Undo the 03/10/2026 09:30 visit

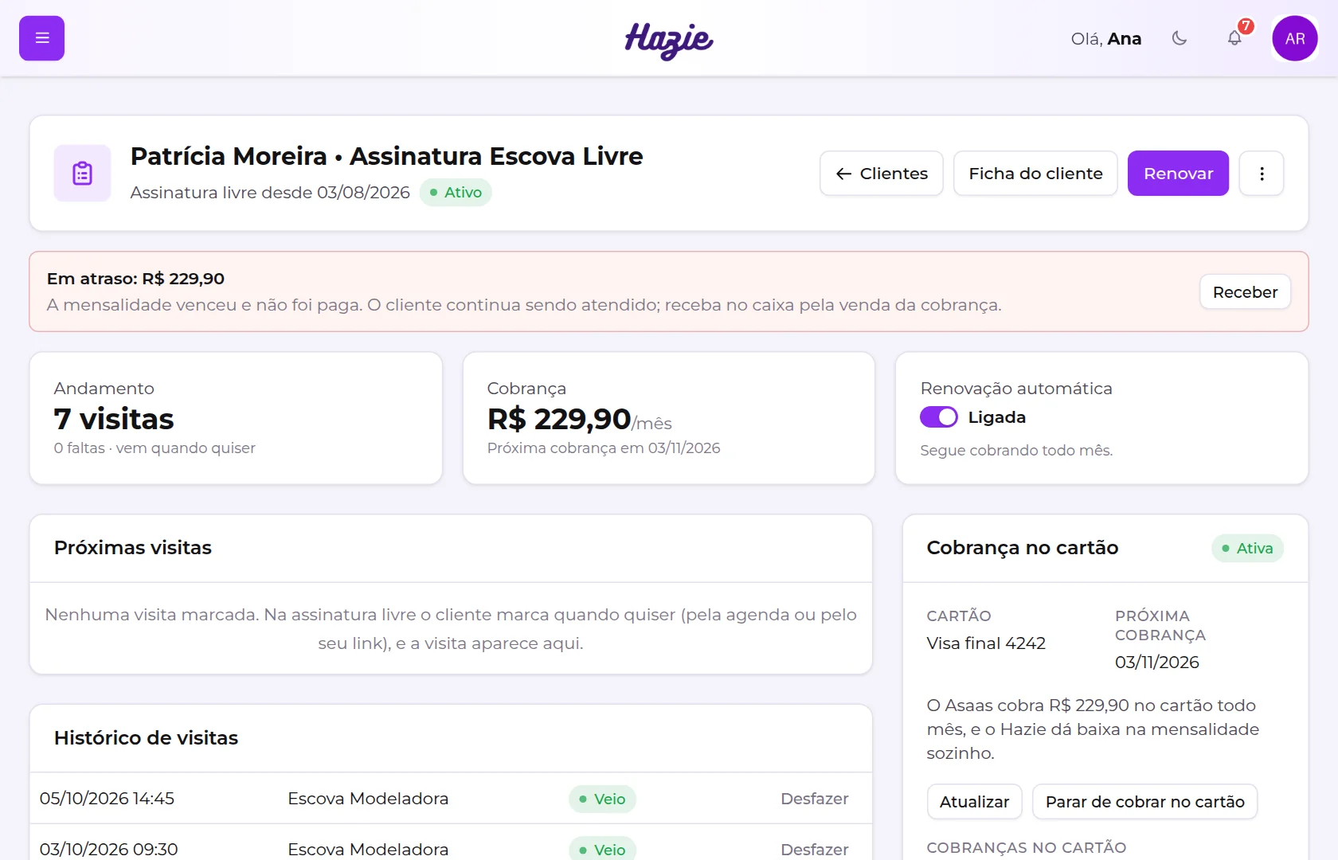814,850
